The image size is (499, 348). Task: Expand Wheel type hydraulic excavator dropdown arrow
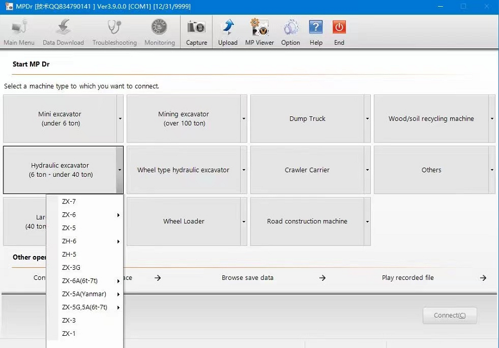click(244, 170)
